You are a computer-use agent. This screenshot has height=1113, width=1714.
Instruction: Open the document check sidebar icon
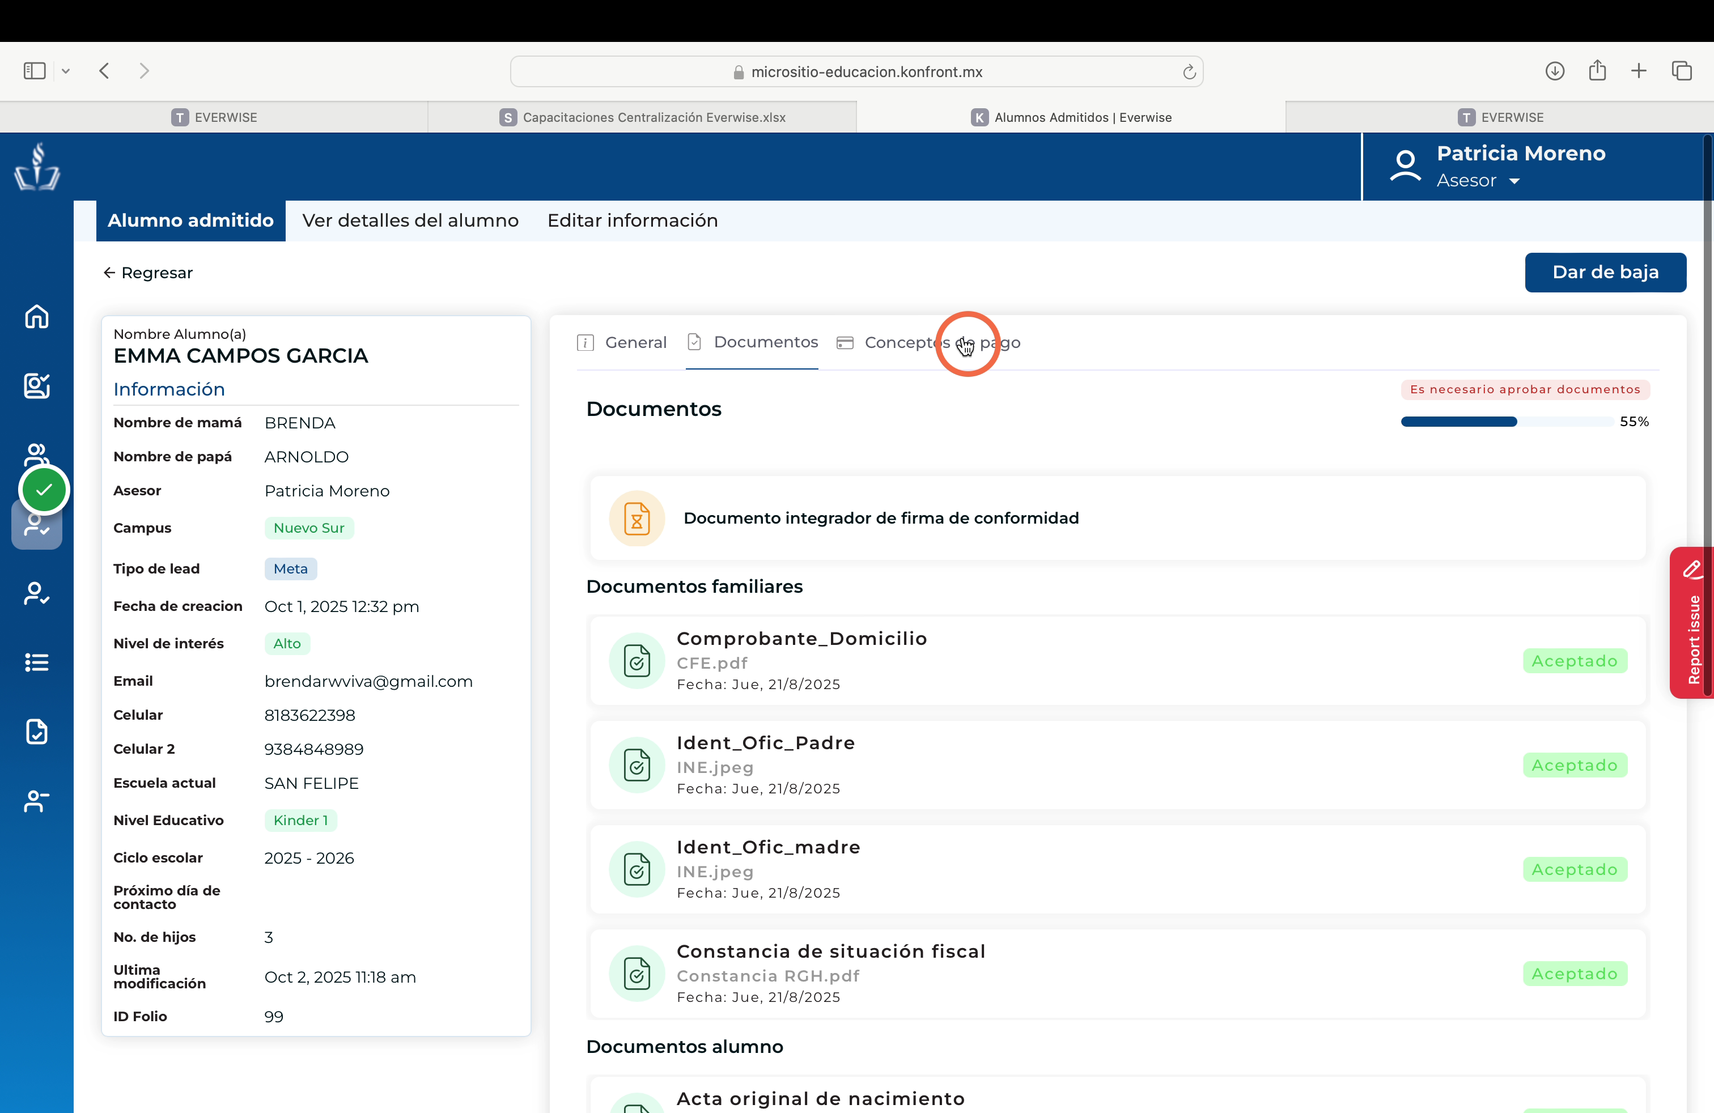pos(37,732)
